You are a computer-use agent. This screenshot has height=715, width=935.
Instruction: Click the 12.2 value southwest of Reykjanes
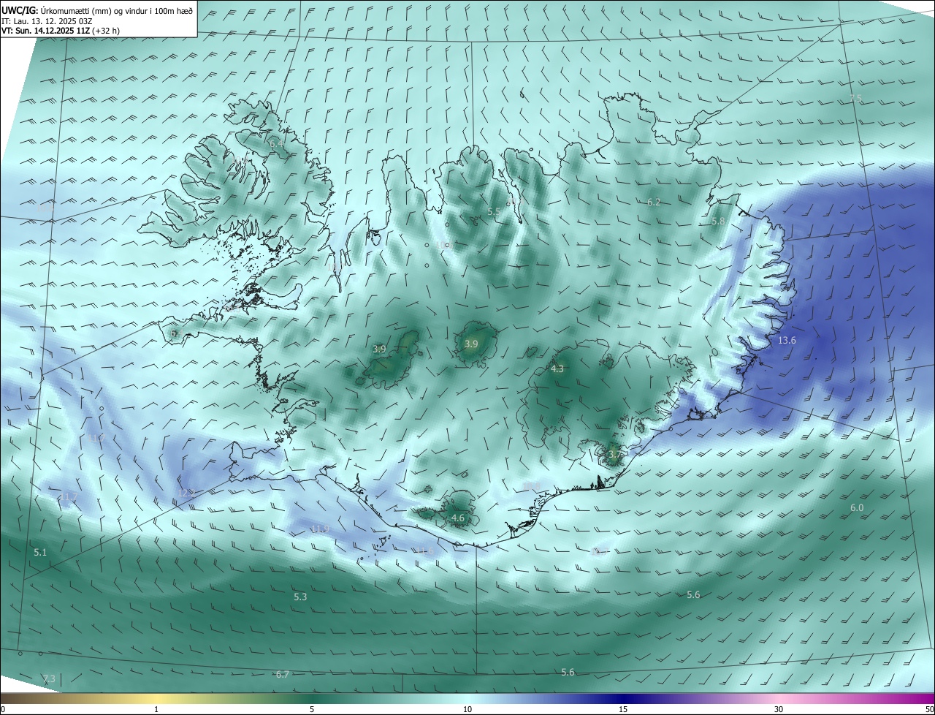(x=186, y=493)
